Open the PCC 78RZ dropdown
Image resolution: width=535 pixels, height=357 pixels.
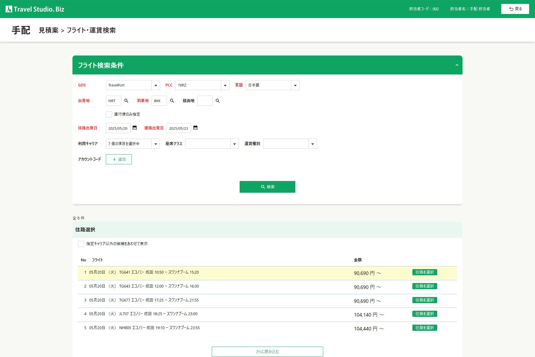tap(225, 85)
